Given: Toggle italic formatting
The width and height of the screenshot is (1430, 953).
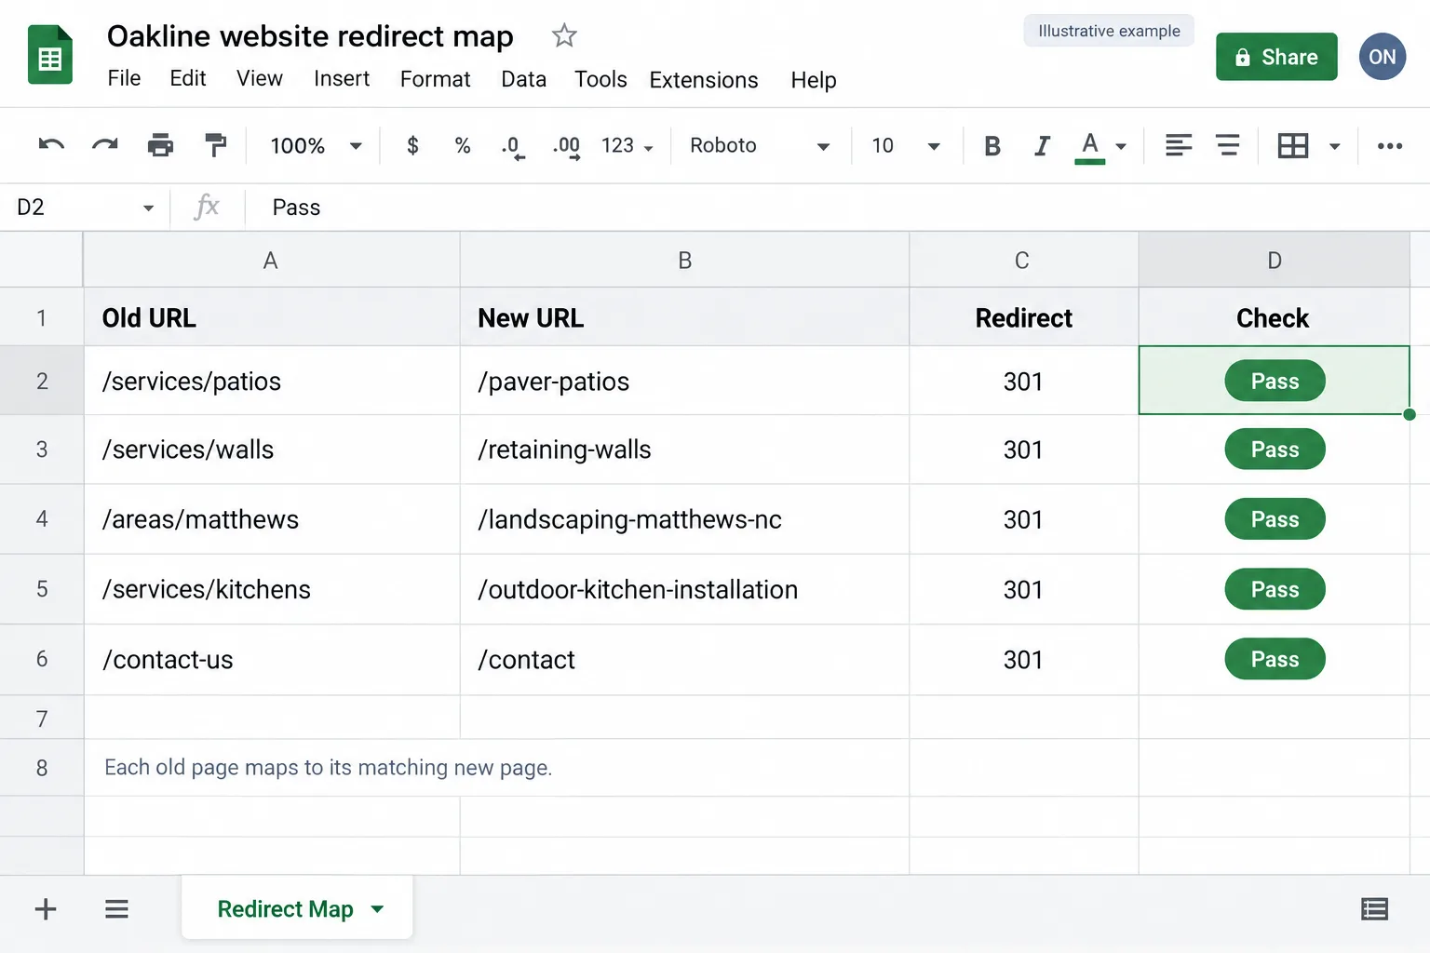Looking at the screenshot, I should point(1042,146).
